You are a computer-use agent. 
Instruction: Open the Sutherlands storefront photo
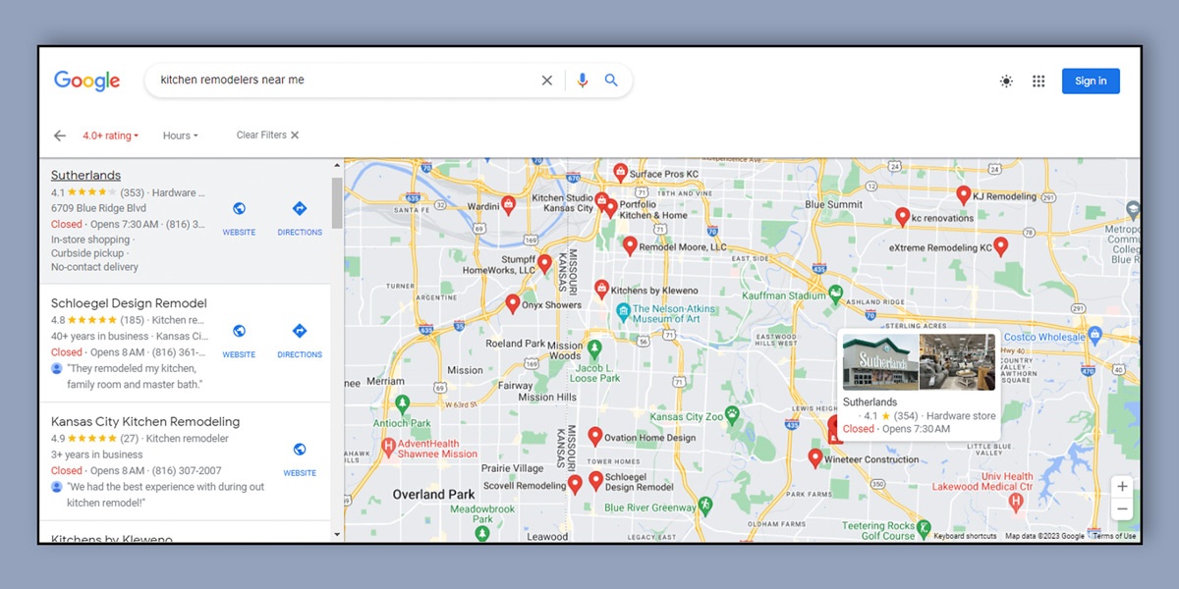pos(880,362)
